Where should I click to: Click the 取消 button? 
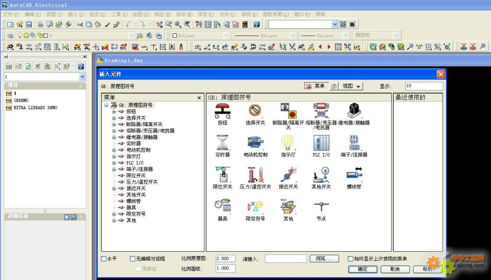[395, 269]
